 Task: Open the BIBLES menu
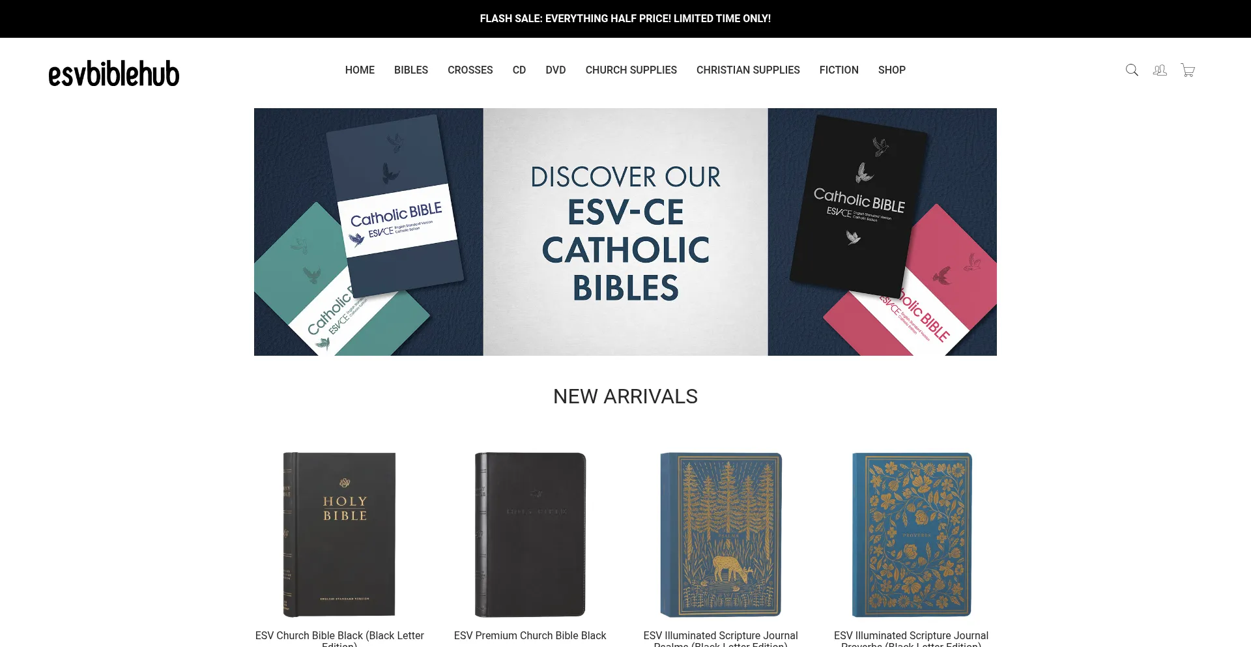click(x=411, y=70)
